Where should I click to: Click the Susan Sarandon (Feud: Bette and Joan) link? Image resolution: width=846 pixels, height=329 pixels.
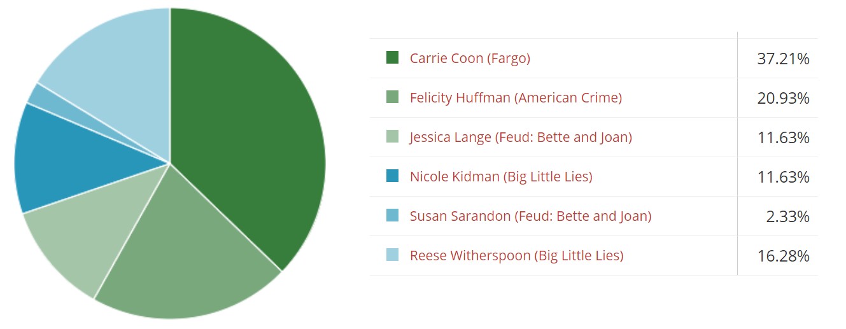(530, 216)
